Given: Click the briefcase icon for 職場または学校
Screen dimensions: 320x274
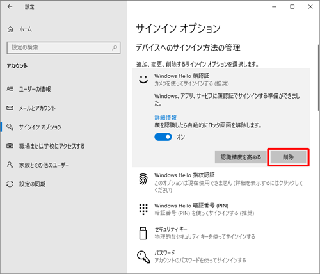Looking at the screenshot, I should [10, 146].
